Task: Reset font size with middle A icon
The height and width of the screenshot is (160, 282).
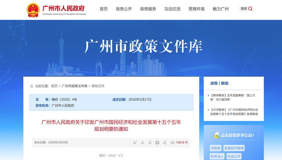Action: click(x=143, y=143)
